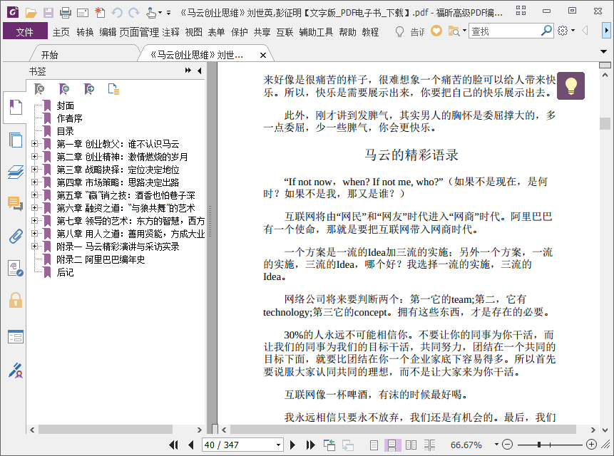
Task: Select the 后记 bookmark
Action: coord(66,272)
